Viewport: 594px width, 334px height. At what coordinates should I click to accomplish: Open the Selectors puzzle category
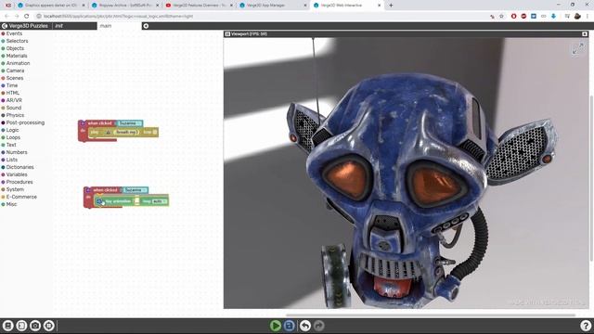(x=17, y=41)
